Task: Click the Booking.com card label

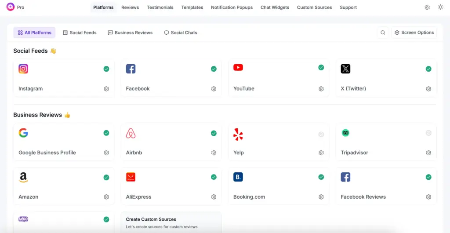Action: [249, 197]
